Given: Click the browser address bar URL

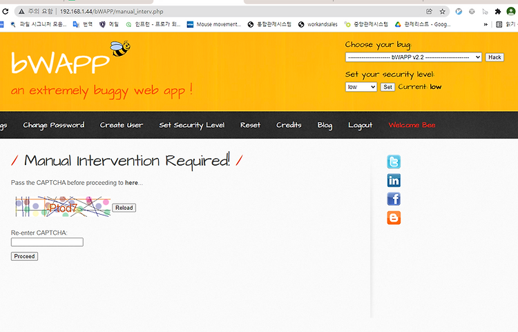Looking at the screenshot, I should 112,12.
